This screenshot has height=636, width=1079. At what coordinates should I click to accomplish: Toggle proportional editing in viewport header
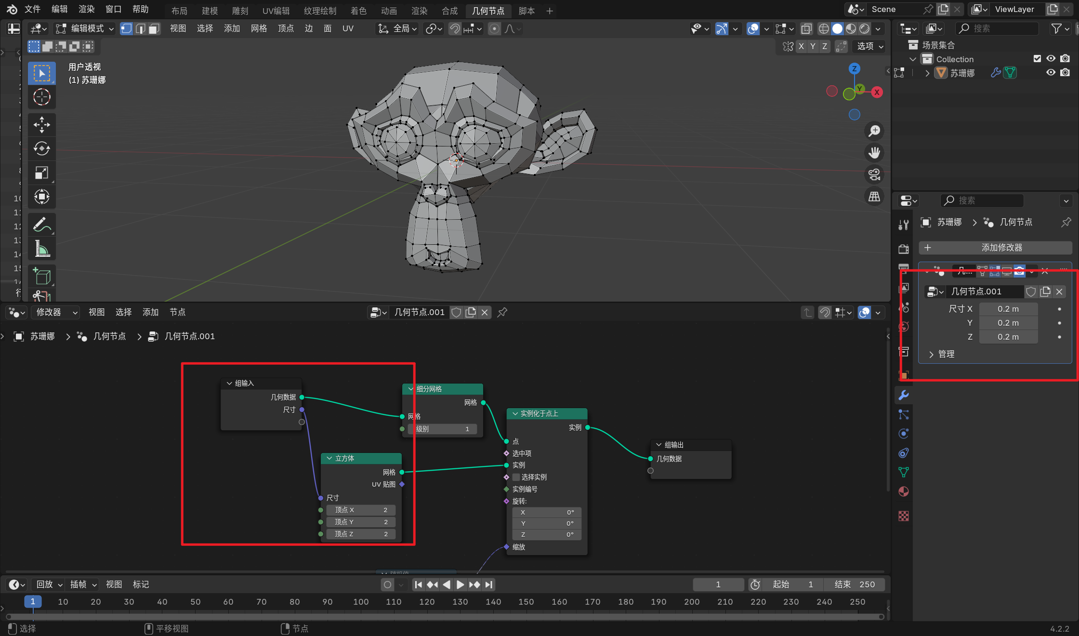click(x=494, y=29)
